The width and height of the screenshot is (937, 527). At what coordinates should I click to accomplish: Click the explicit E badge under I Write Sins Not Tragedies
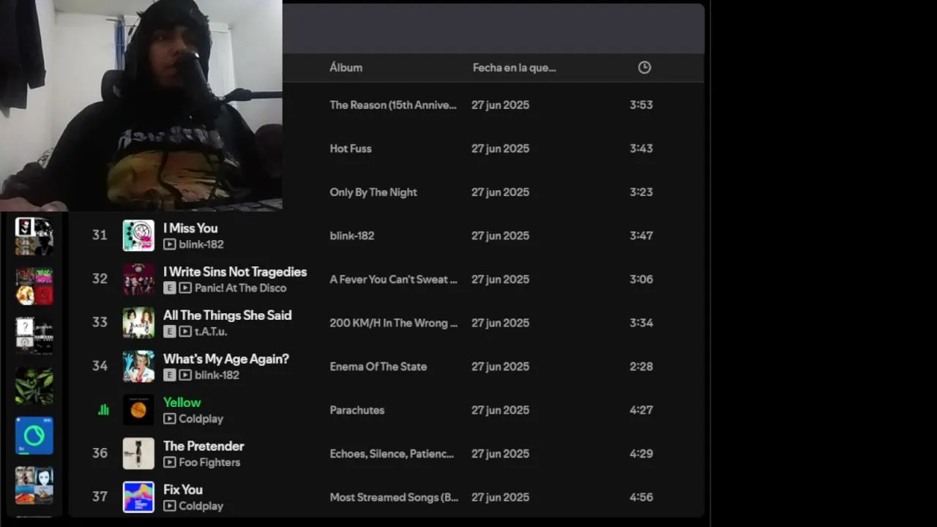coord(169,288)
